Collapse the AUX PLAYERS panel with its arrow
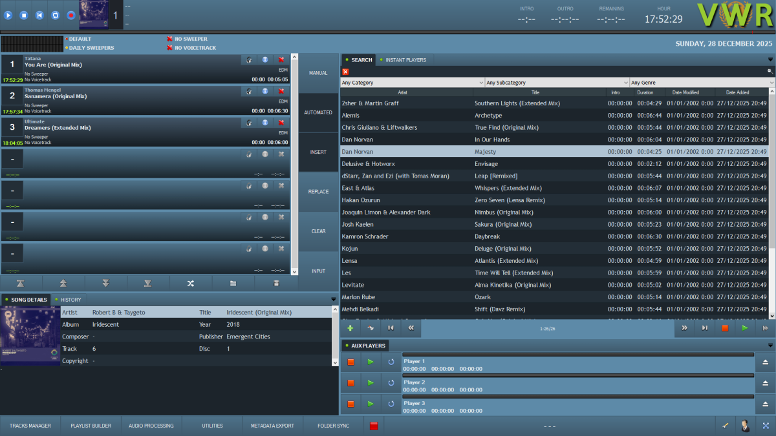This screenshot has height=436, width=776. pyautogui.click(x=769, y=345)
